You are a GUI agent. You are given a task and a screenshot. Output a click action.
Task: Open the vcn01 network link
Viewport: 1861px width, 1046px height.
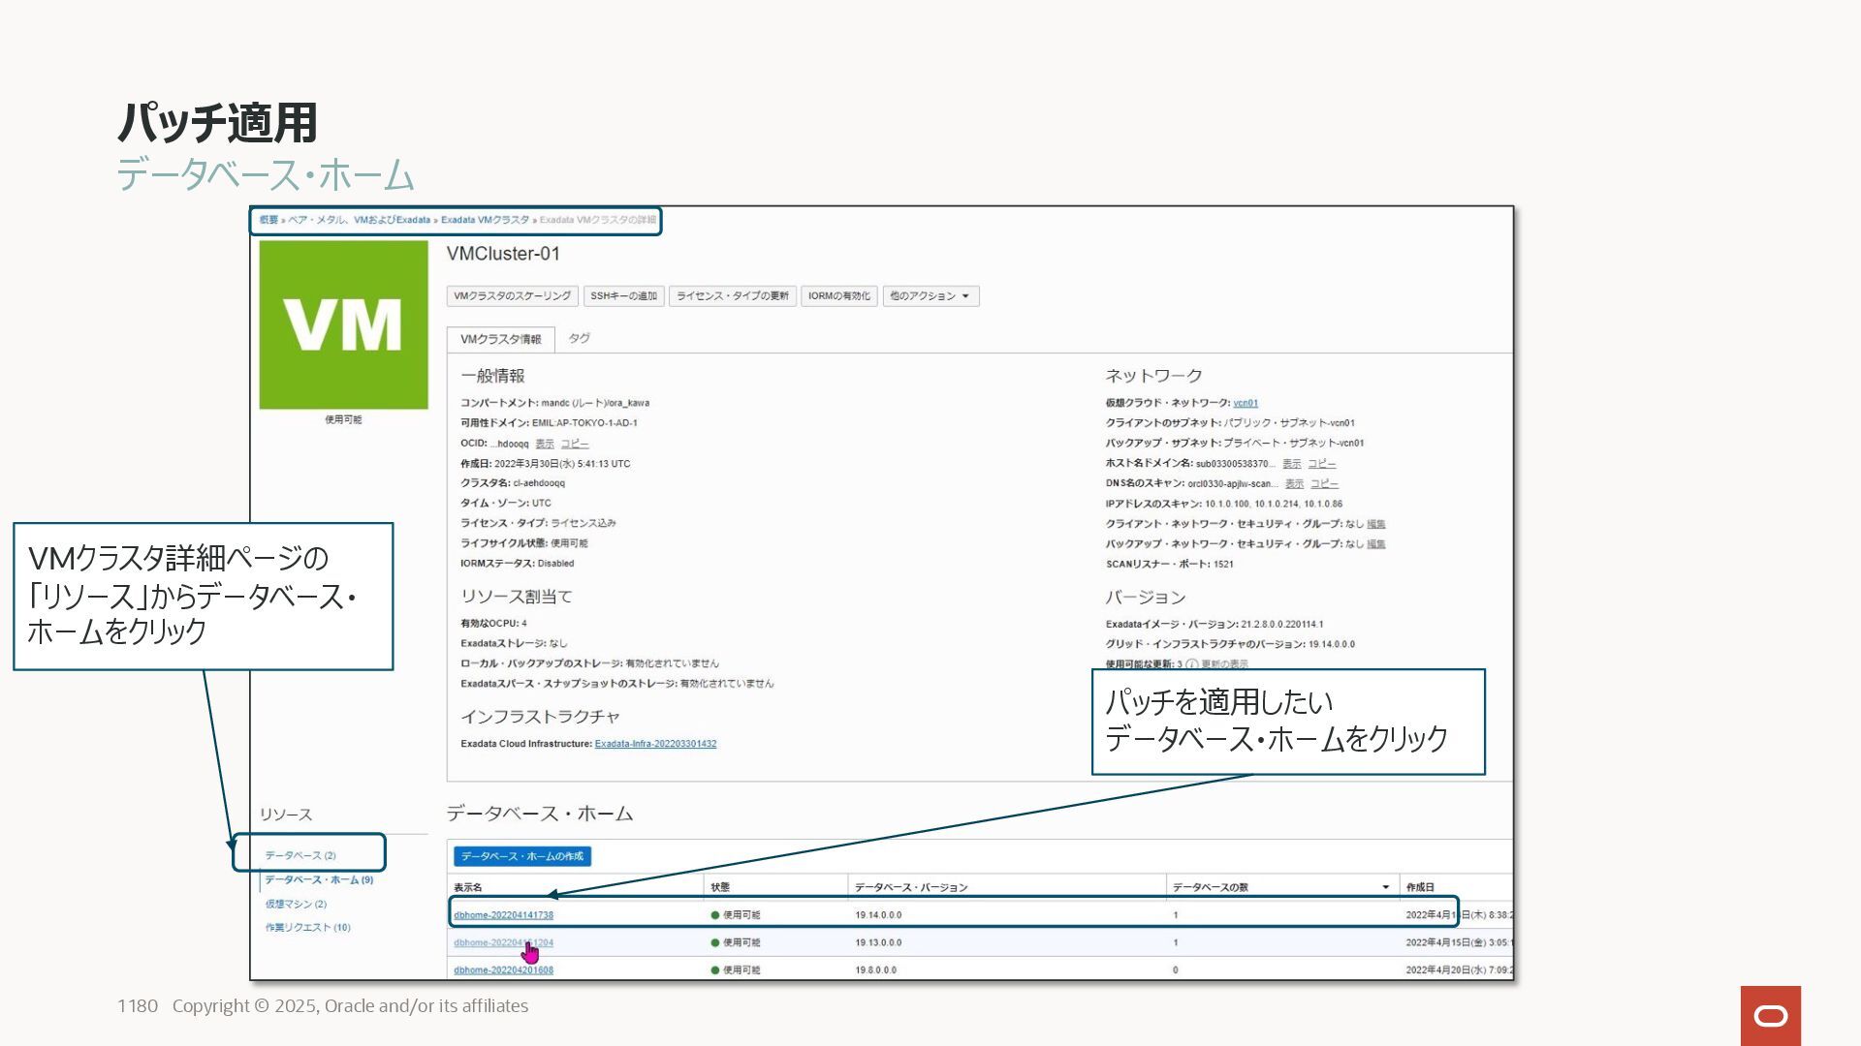pos(1245,403)
